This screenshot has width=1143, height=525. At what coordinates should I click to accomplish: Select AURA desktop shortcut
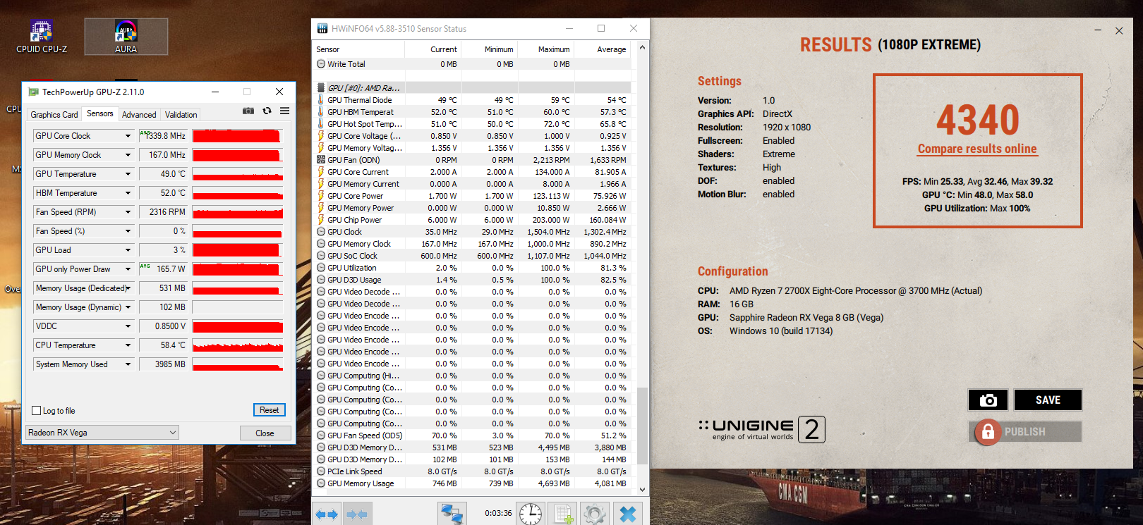[x=126, y=37]
